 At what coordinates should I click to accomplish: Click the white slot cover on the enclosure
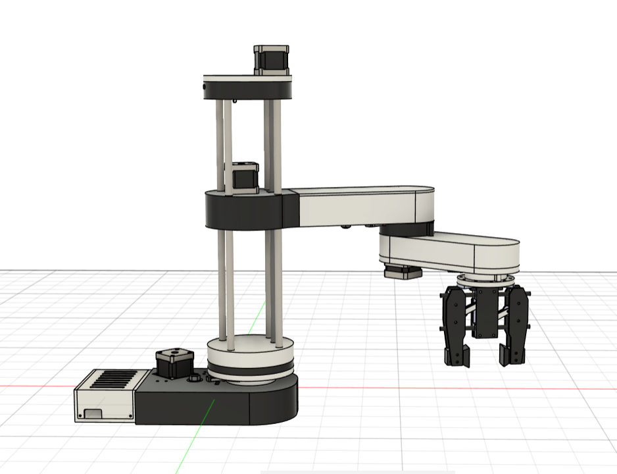pos(95,413)
